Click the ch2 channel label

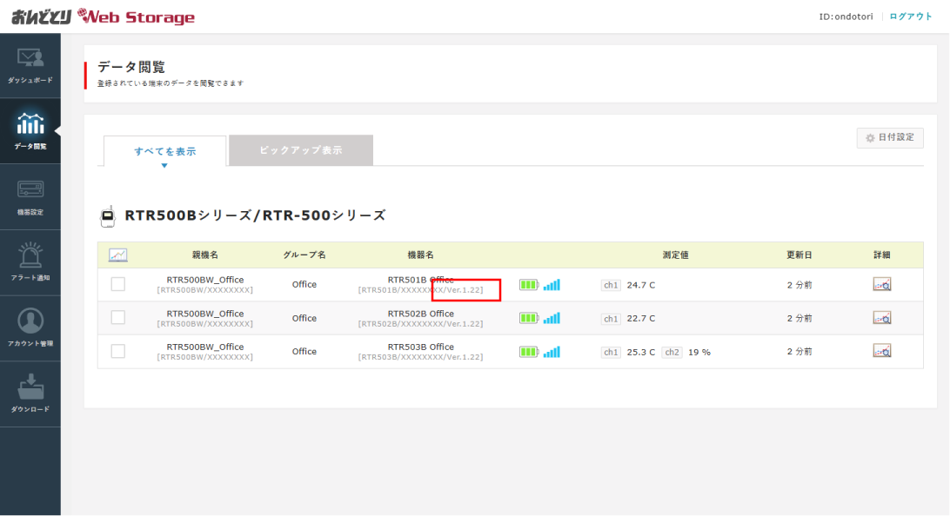(x=672, y=352)
